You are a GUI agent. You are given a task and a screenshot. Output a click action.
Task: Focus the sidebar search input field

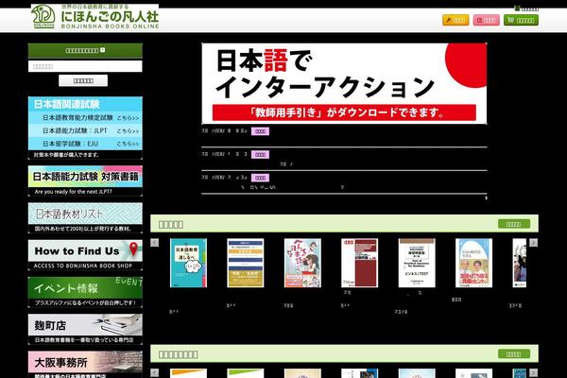pos(85,66)
